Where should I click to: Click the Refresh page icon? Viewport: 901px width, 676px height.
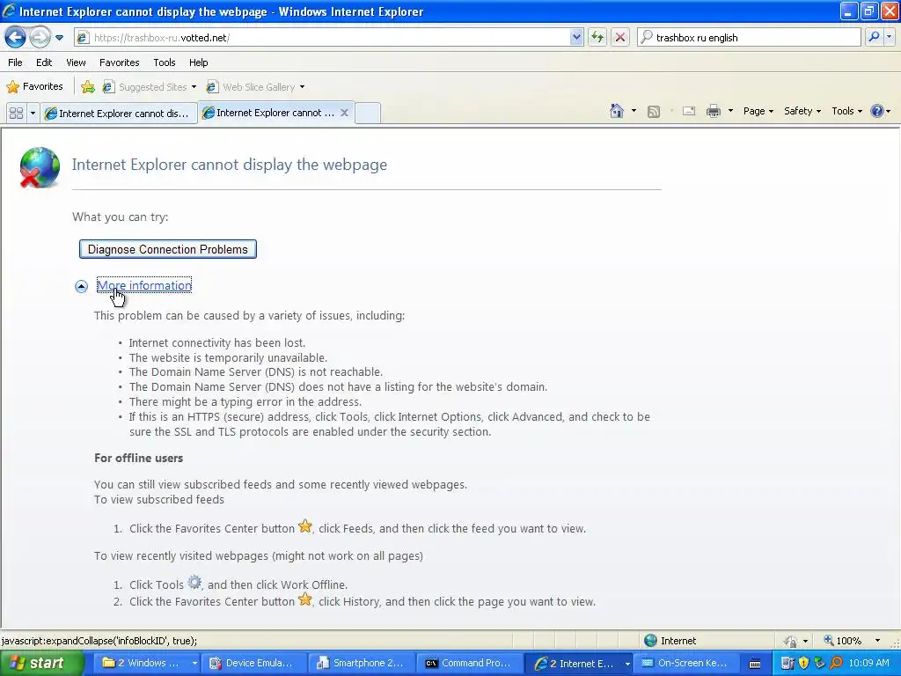pyautogui.click(x=597, y=38)
